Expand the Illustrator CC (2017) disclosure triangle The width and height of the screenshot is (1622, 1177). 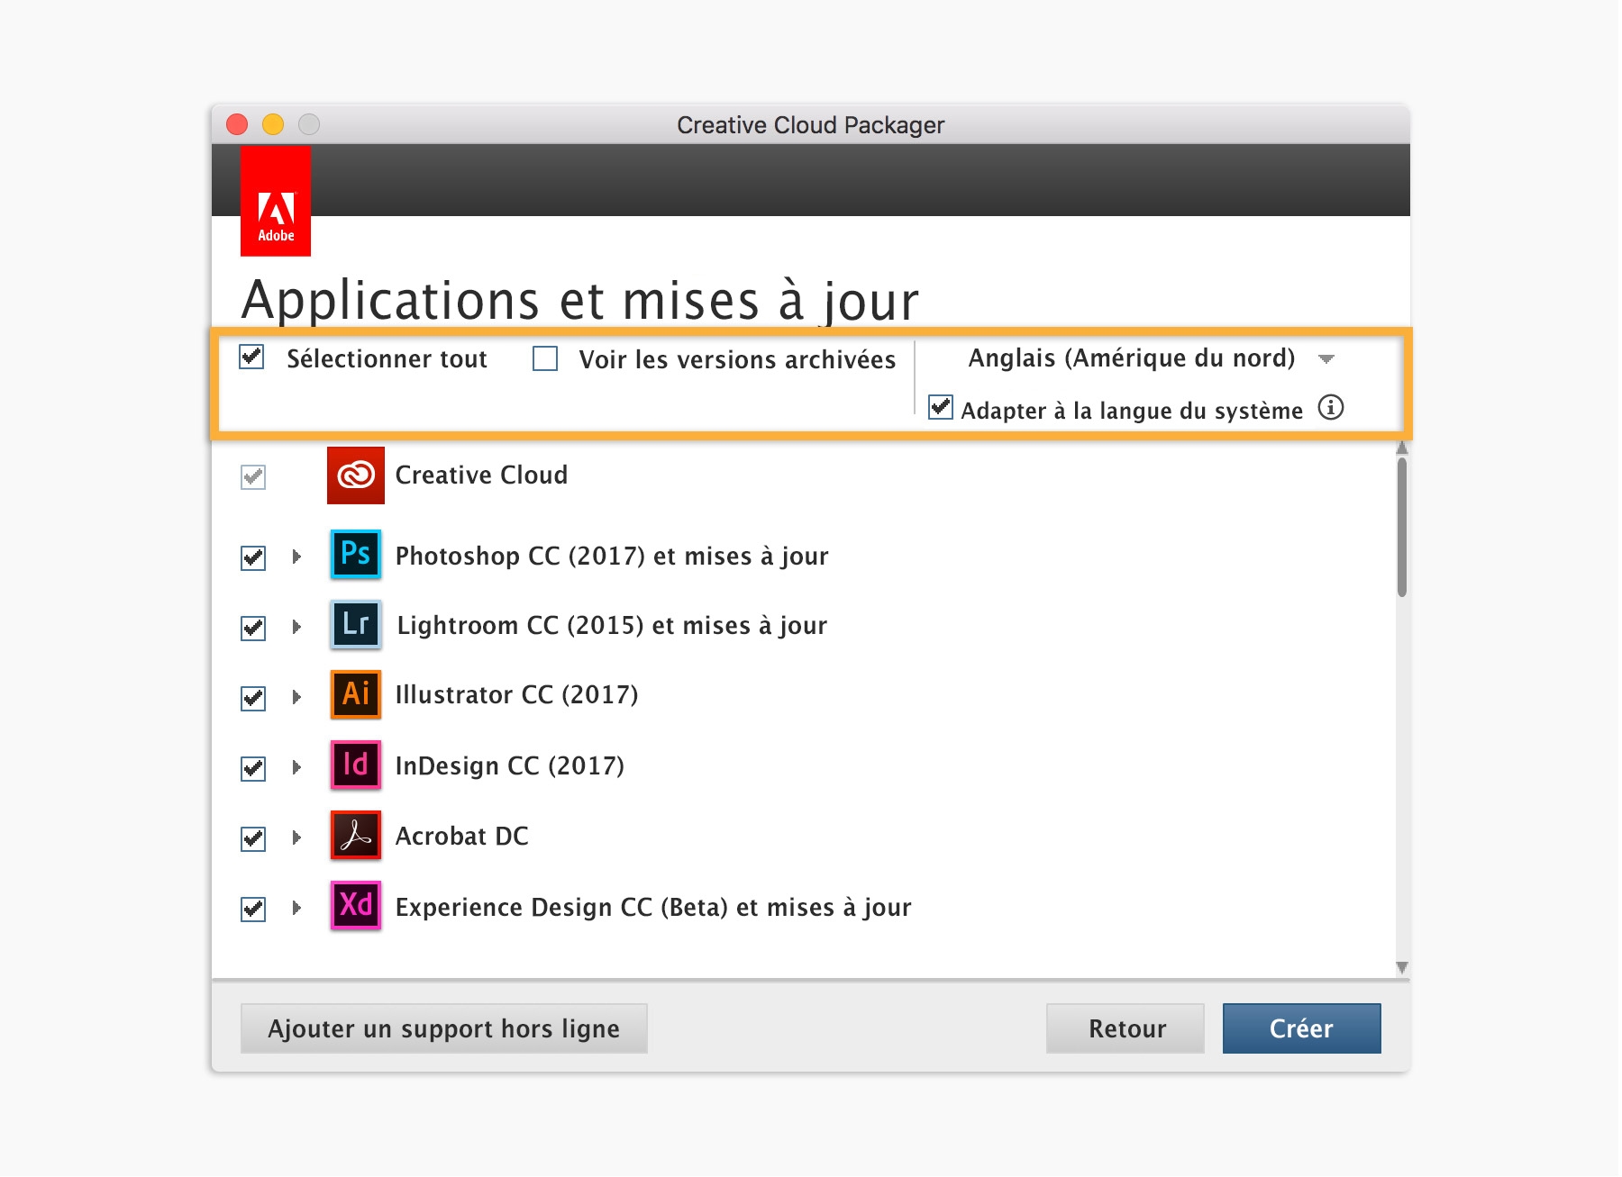[296, 696]
